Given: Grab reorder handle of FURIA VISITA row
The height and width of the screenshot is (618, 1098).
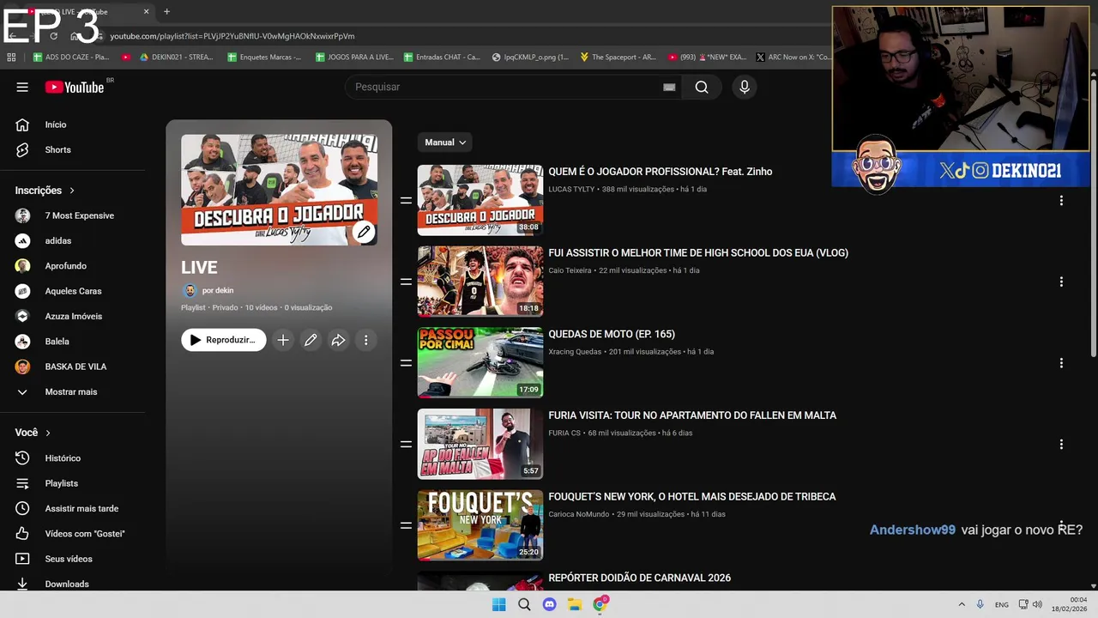Looking at the screenshot, I should point(406,444).
